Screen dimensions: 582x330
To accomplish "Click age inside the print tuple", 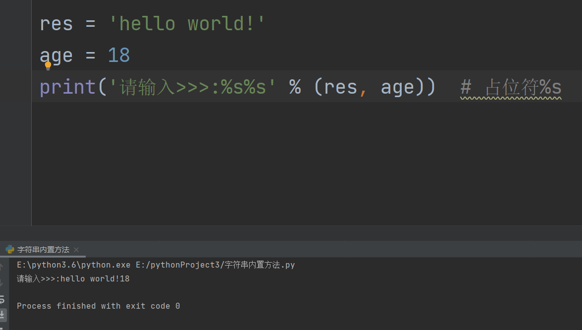I will point(398,88).
